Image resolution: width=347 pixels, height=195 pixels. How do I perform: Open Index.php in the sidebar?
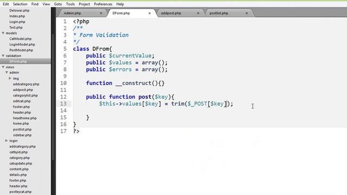pos(17,16)
